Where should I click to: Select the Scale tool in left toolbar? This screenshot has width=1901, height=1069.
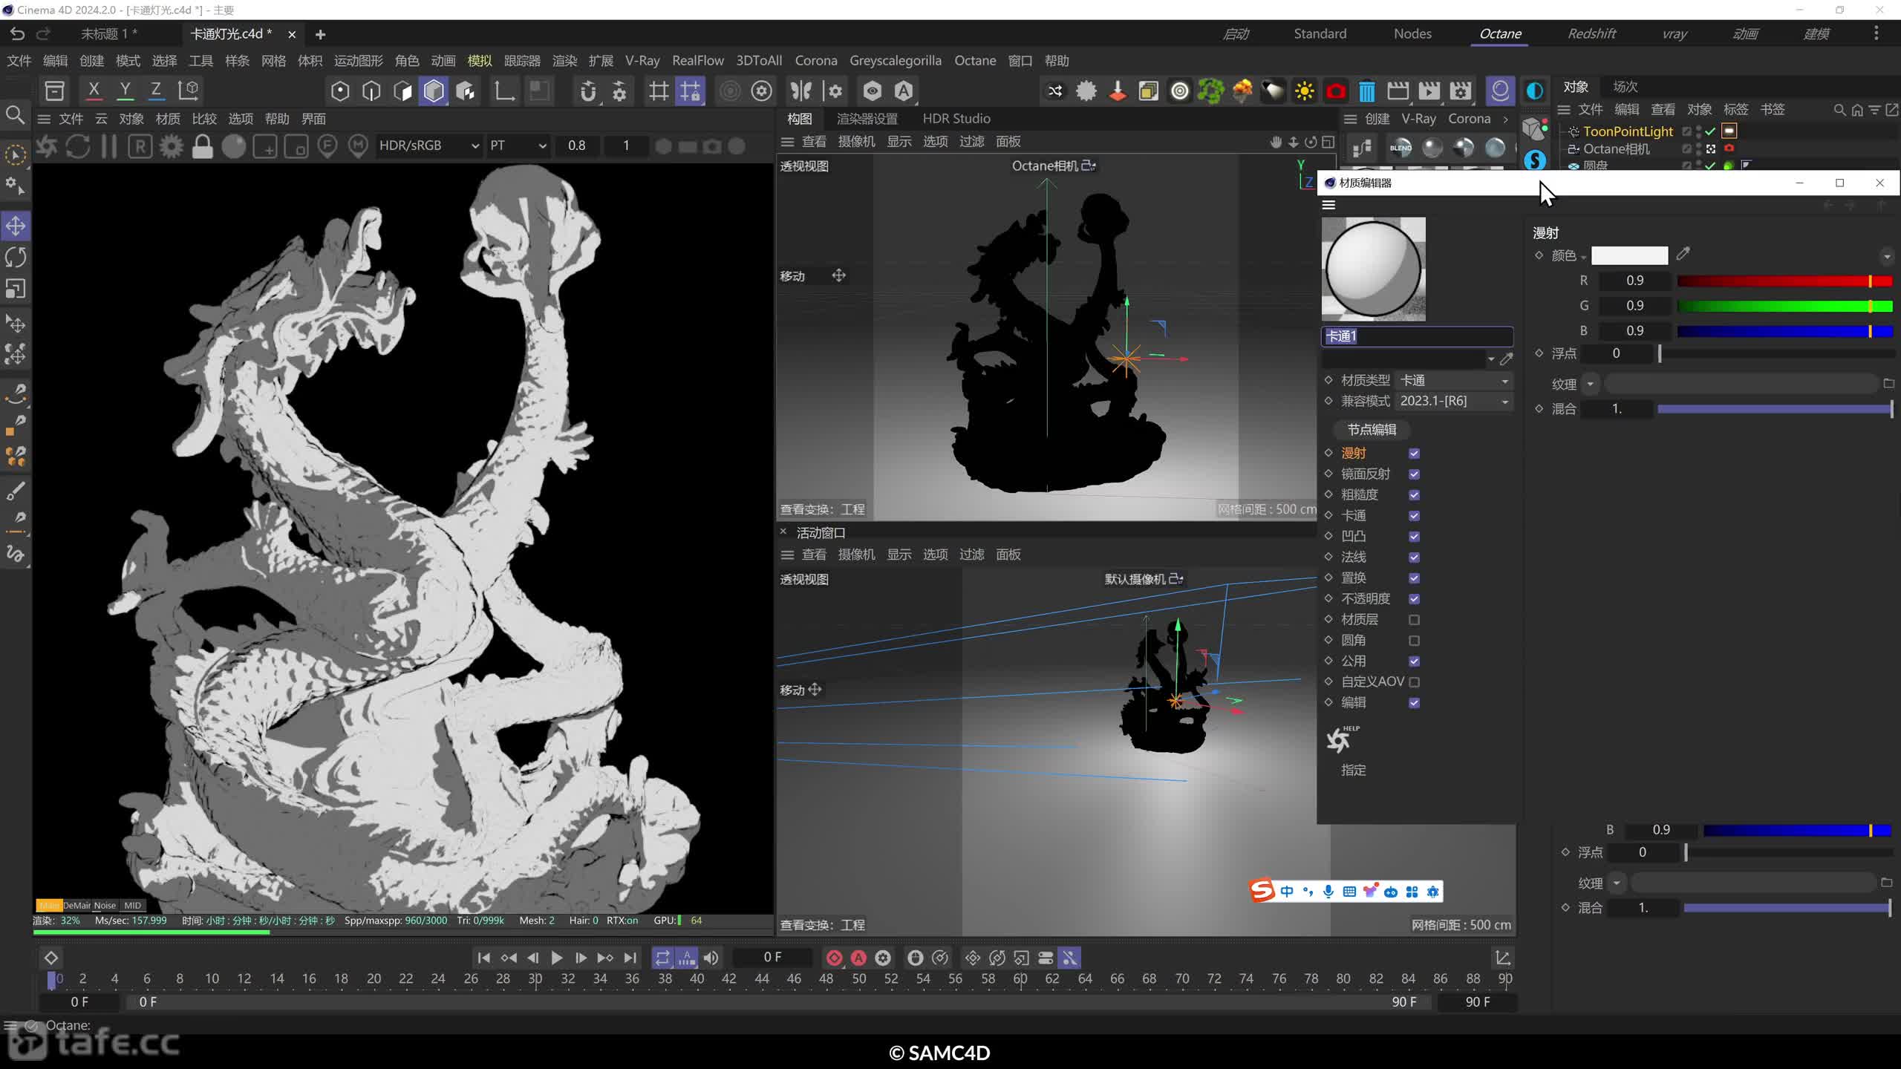[x=16, y=288]
